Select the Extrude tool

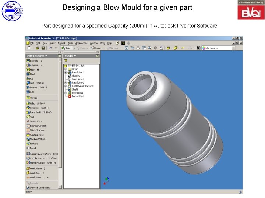tap(34, 60)
